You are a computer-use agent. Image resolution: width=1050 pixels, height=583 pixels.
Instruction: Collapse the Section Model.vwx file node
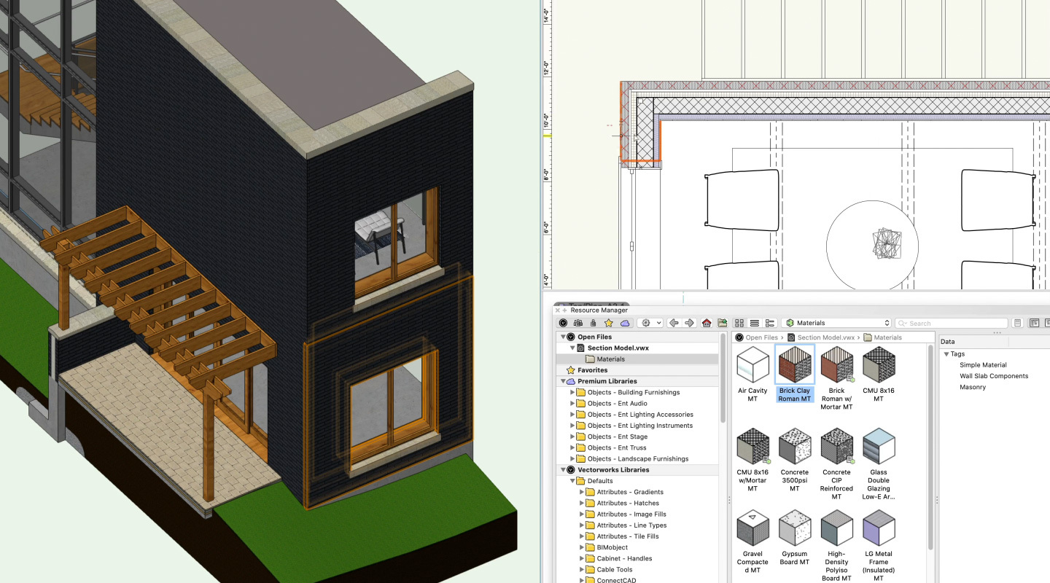pos(572,348)
